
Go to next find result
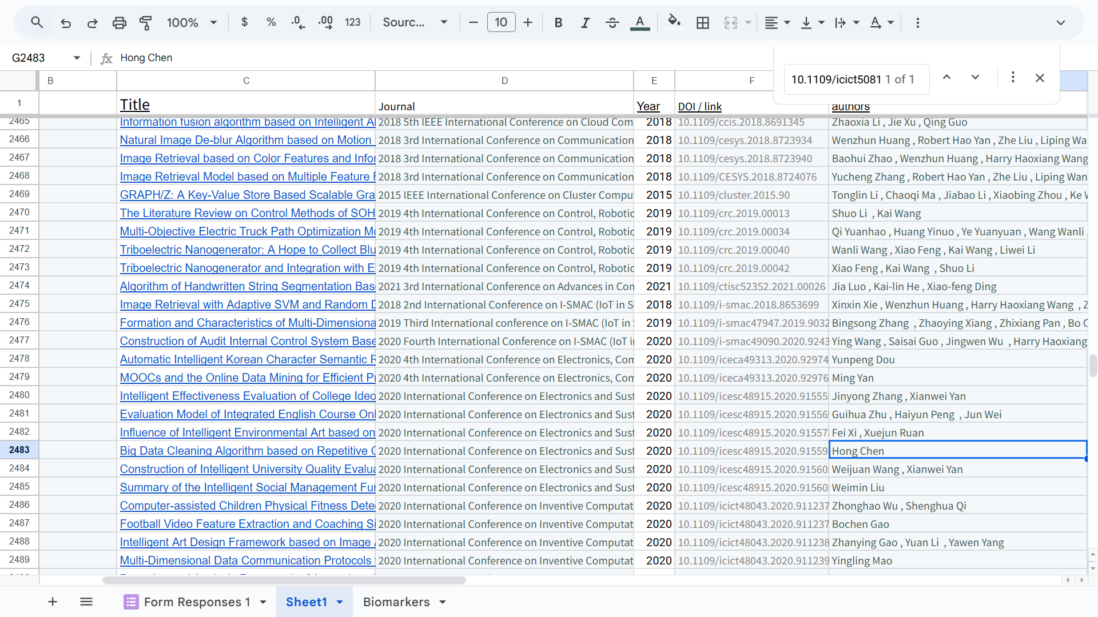[x=975, y=78]
